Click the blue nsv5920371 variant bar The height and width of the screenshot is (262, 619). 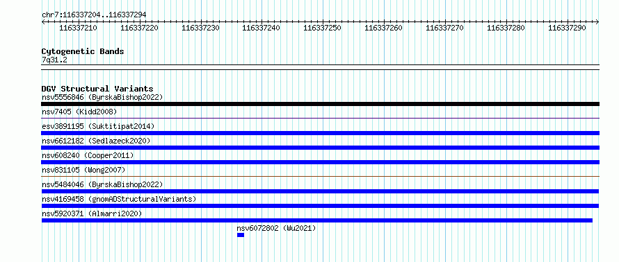[317, 220]
